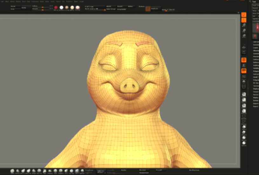The width and height of the screenshot is (259, 175).
Task: Click the first grey grid icon below orange buttons
Action: pyautogui.click(x=244, y=25)
